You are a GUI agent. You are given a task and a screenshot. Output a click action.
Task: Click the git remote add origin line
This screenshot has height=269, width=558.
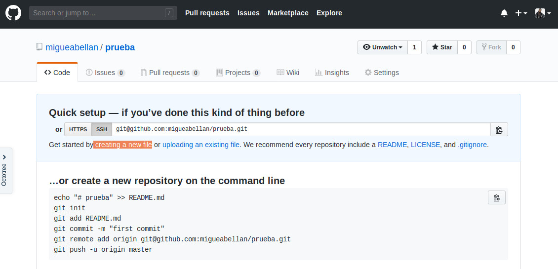(x=172, y=239)
